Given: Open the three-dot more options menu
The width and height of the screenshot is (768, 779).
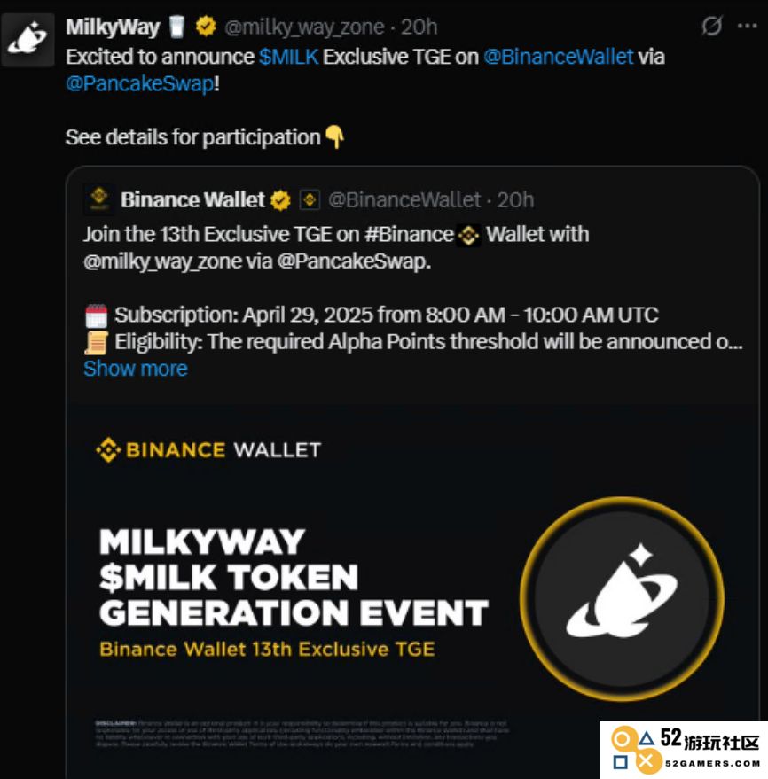Looking at the screenshot, I should pos(747,26).
